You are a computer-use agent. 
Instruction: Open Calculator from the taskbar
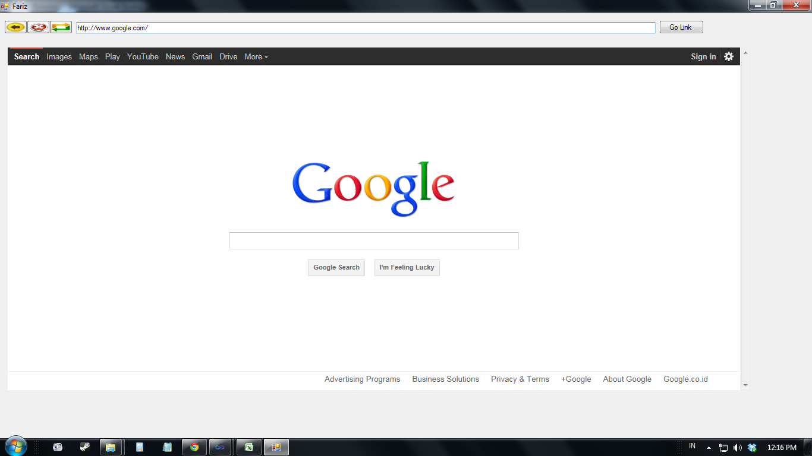139,446
